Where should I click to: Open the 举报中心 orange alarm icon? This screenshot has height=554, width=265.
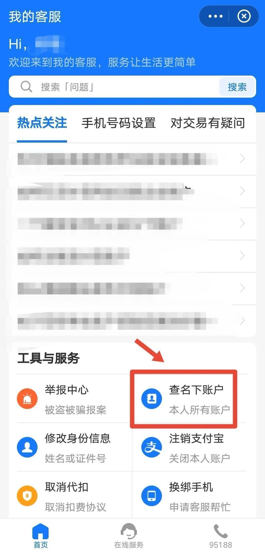click(27, 399)
